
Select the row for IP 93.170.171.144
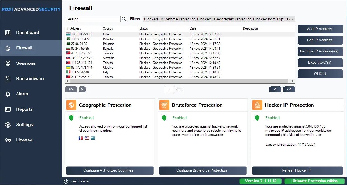click(x=81, y=68)
